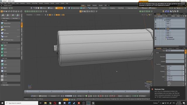The width and height of the screenshot is (187, 105).
Task: Click the Symmetry toolbar button
Action: pyautogui.click(x=103, y=8)
